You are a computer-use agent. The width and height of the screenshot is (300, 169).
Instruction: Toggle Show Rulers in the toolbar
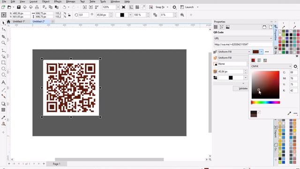point(131,7)
